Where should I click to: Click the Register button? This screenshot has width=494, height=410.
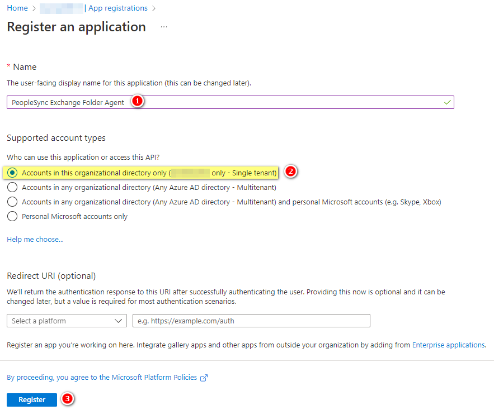(32, 399)
